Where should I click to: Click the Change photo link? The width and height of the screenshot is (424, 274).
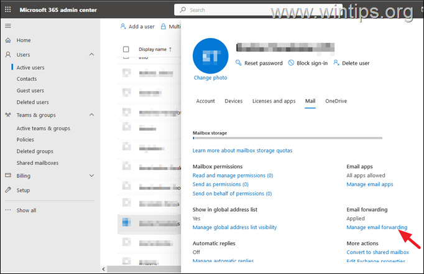coord(210,78)
